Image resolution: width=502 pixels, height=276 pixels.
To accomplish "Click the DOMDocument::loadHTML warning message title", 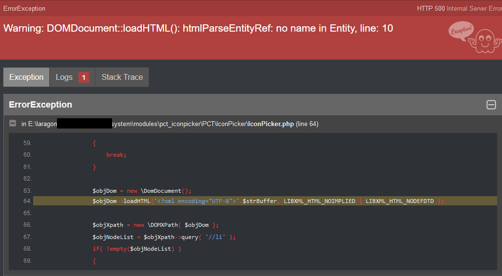I will [198, 28].
